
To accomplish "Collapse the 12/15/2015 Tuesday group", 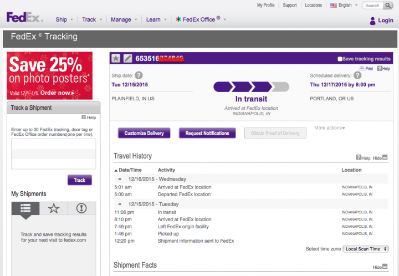I will pos(120,205).
